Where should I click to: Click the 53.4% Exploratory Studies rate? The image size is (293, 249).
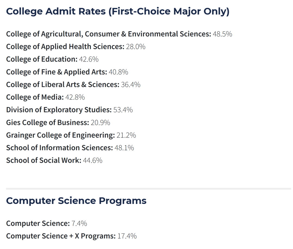click(123, 110)
